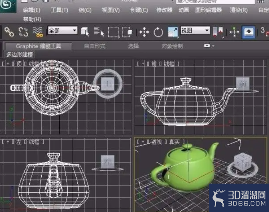Open the 帮助(H) menu
The height and width of the screenshot is (212, 269).
tap(32, 19)
